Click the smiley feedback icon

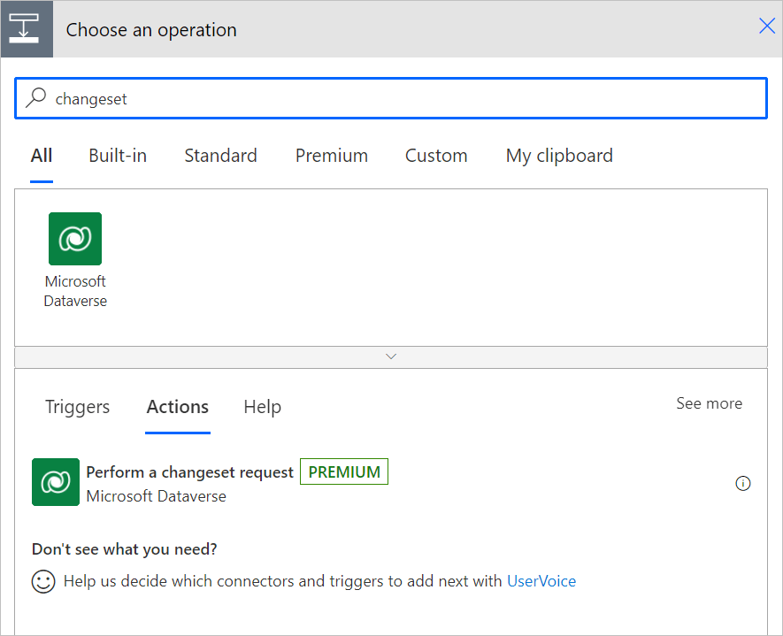tap(43, 581)
